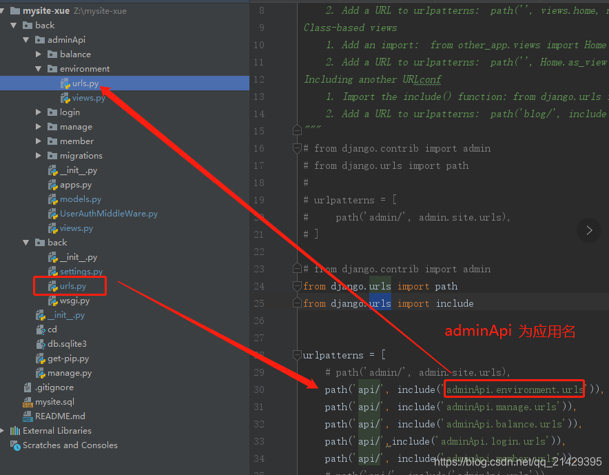Click the models.py Python icon
The height and width of the screenshot is (475, 609).
coord(52,199)
